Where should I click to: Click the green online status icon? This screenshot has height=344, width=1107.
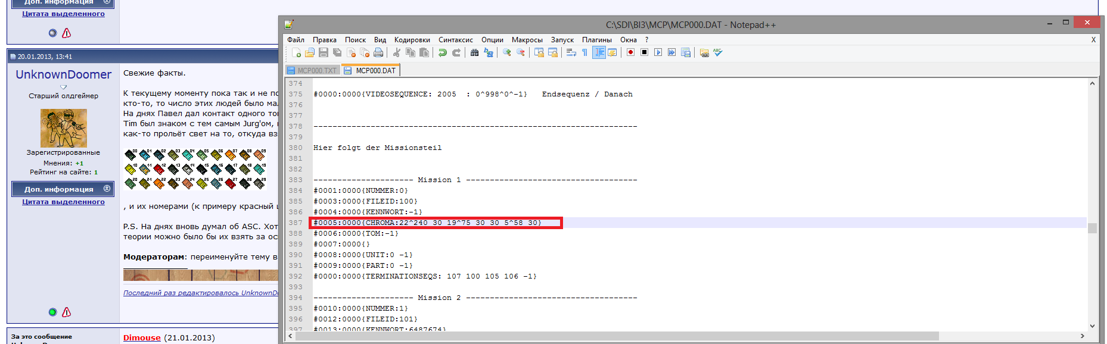(52, 312)
